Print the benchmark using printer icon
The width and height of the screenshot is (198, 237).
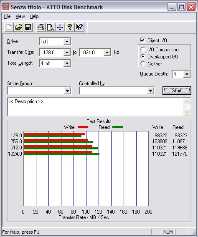pyautogui.click(x=41, y=28)
